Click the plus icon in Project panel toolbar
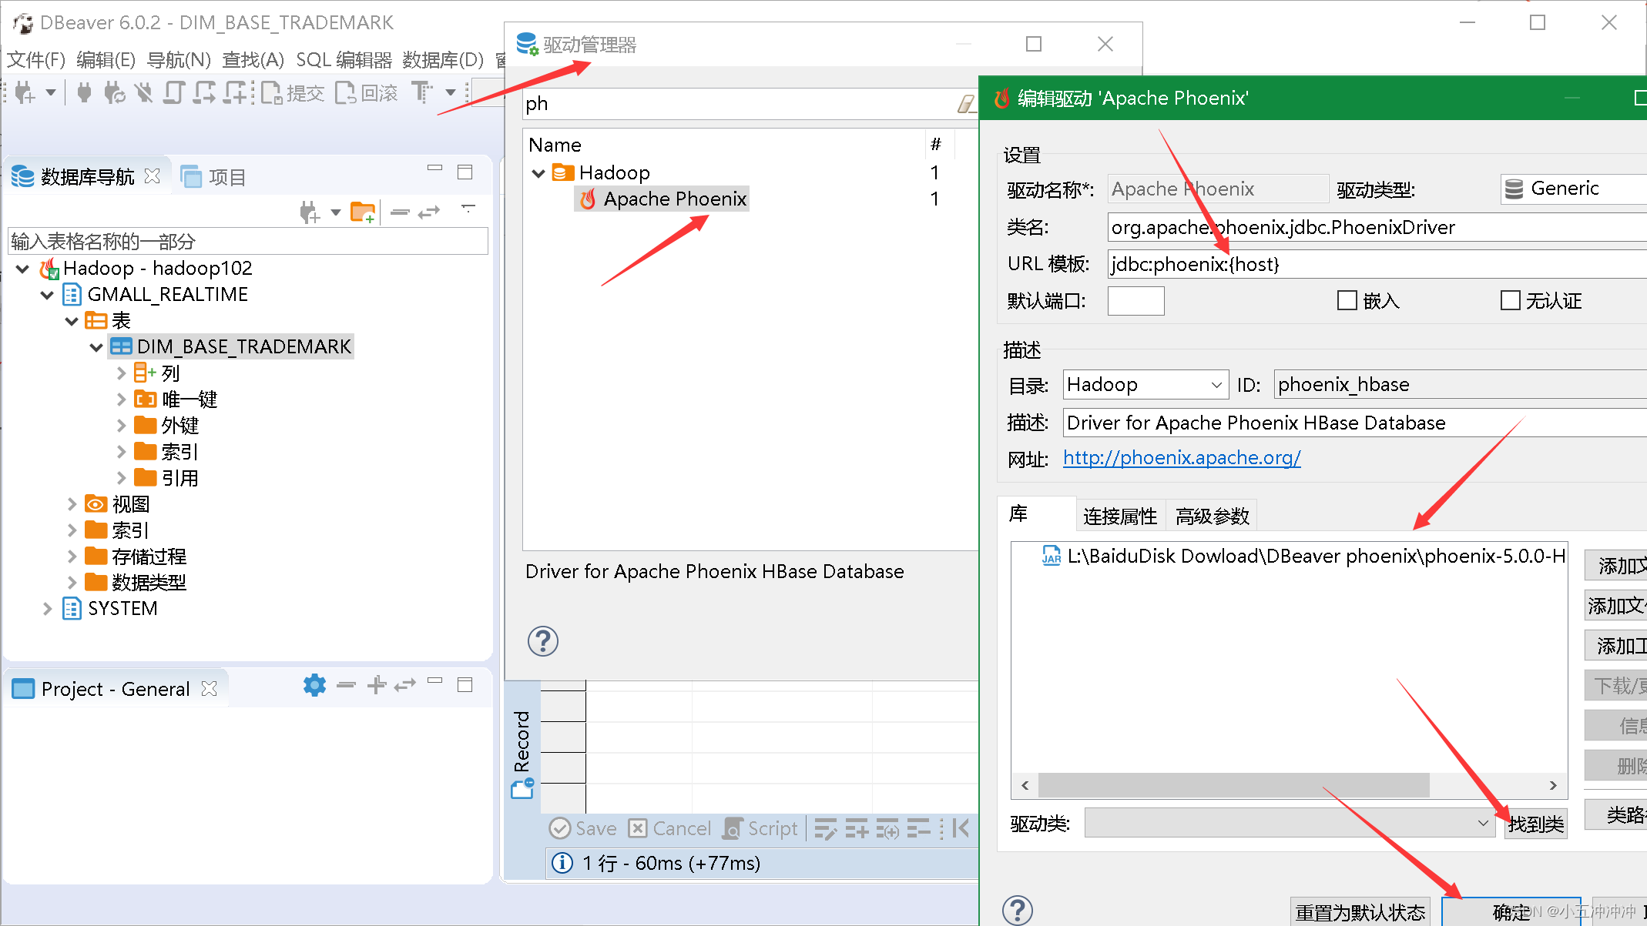The width and height of the screenshot is (1647, 926). point(377,684)
